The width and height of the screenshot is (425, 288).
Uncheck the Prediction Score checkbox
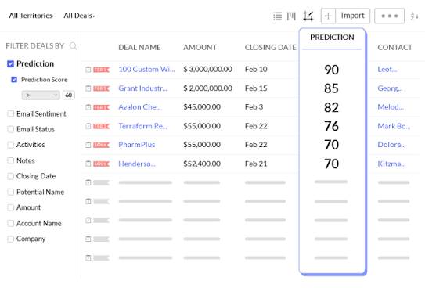click(x=14, y=80)
